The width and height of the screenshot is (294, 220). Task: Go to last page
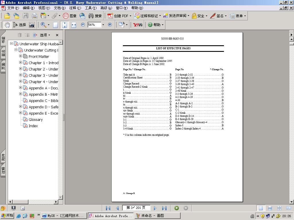pos(165,208)
